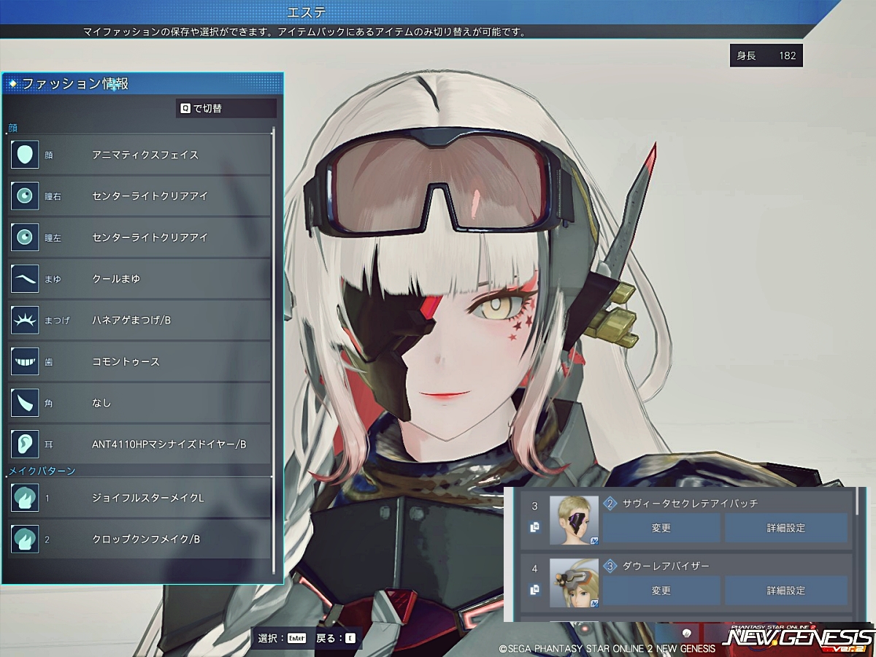Screen dimensions: 876x657
Task: Open ダウーレアバイザー accessory thumbnail
Action: 574,583
